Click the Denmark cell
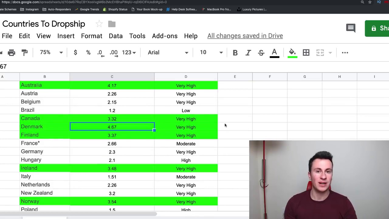The height and width of the screenshot is (219, 389). (x=45, y=127)
